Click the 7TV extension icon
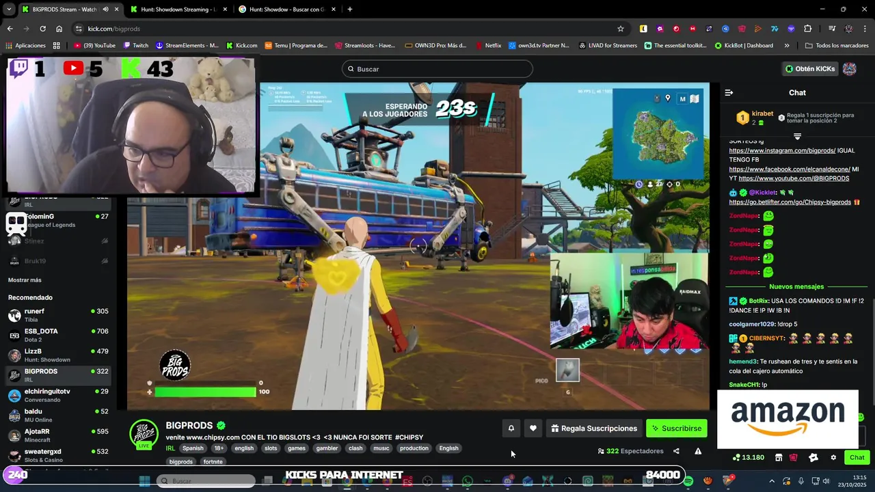The width and height of the screenshot is (875, 492). click(x=775, y=29)
